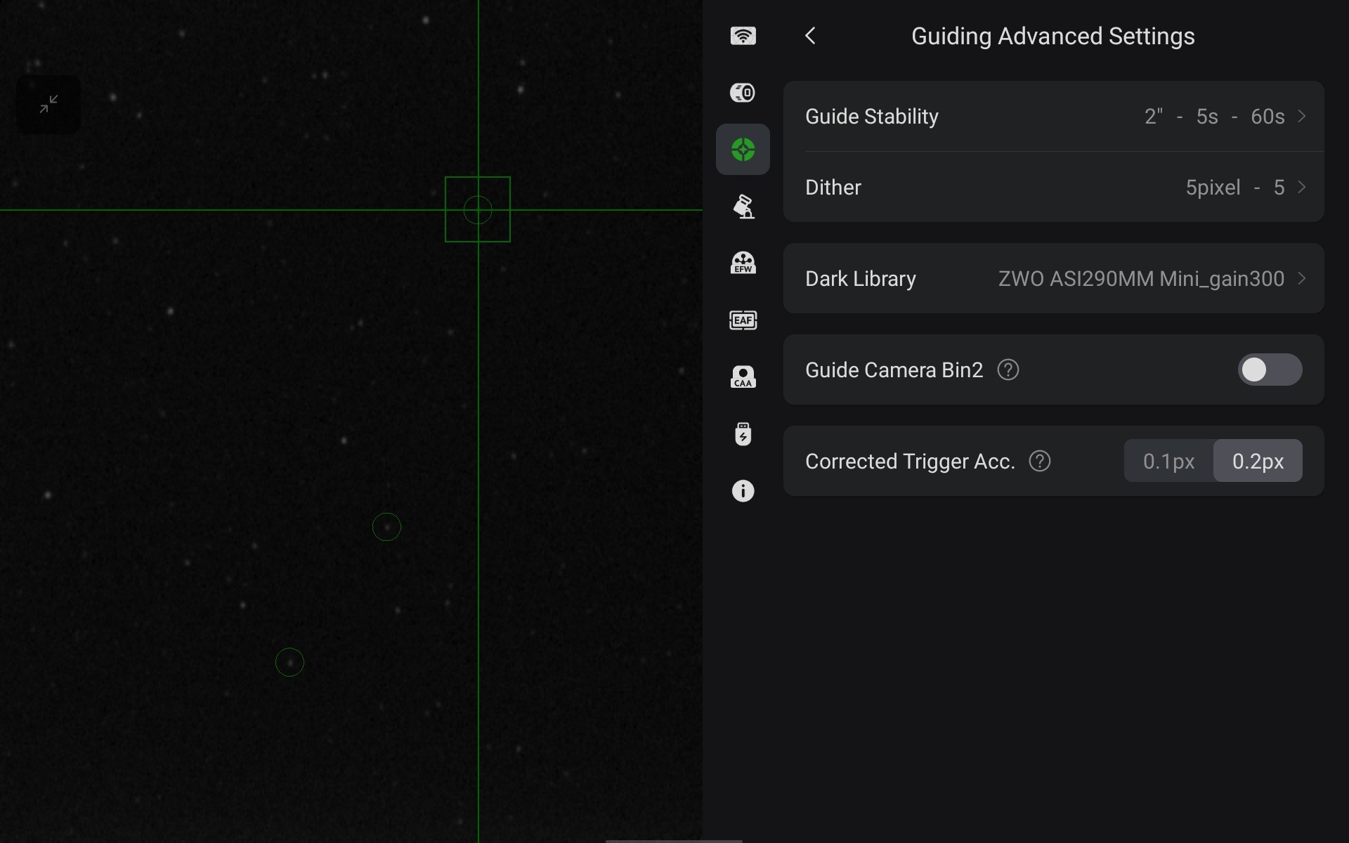Go back with the left arrow
Screen dimensions: 1349x843
(x=810, y=36)
